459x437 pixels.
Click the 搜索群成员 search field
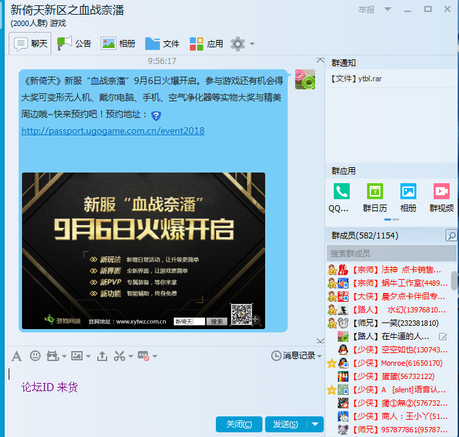click(x=391, y=254)
